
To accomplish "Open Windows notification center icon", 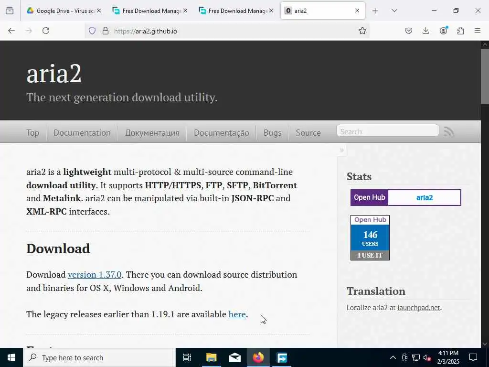I will coord(473,357).
